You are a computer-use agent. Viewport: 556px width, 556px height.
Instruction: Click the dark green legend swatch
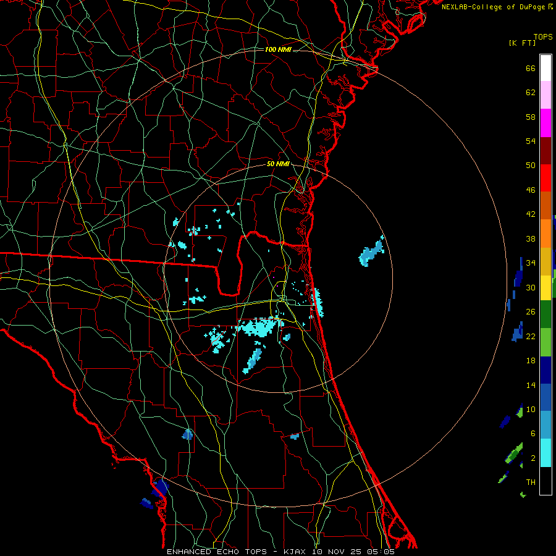tap(545, 314)
